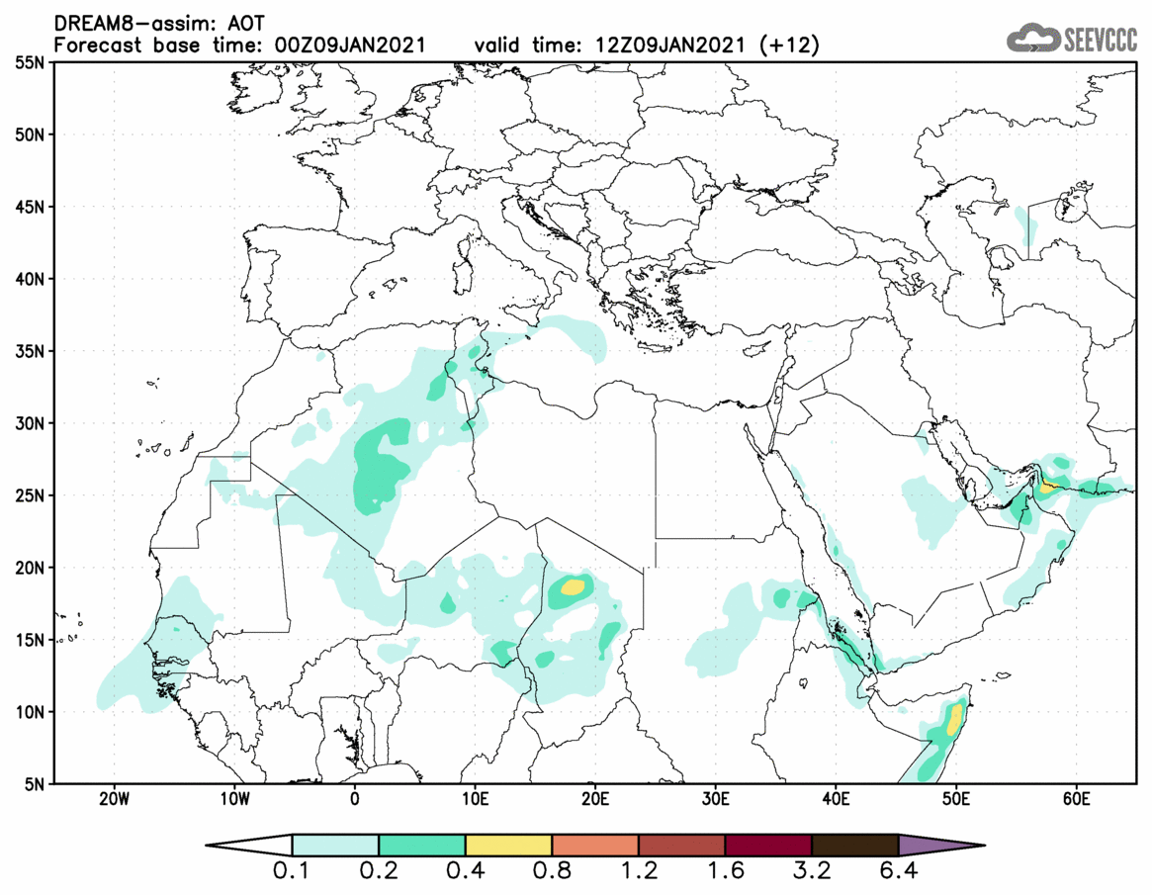This screenshot has height=895, width=1152.
Task: Click the purple right arrow of colorbar
Action: point(940,845)
